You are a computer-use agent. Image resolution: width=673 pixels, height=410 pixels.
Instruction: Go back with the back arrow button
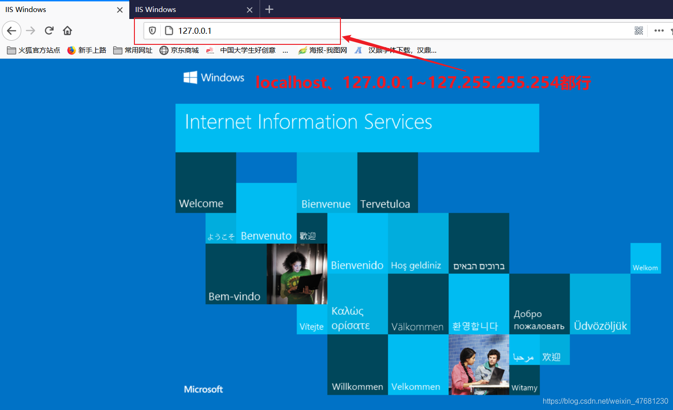pyautogui.click(x=12, y=31)
